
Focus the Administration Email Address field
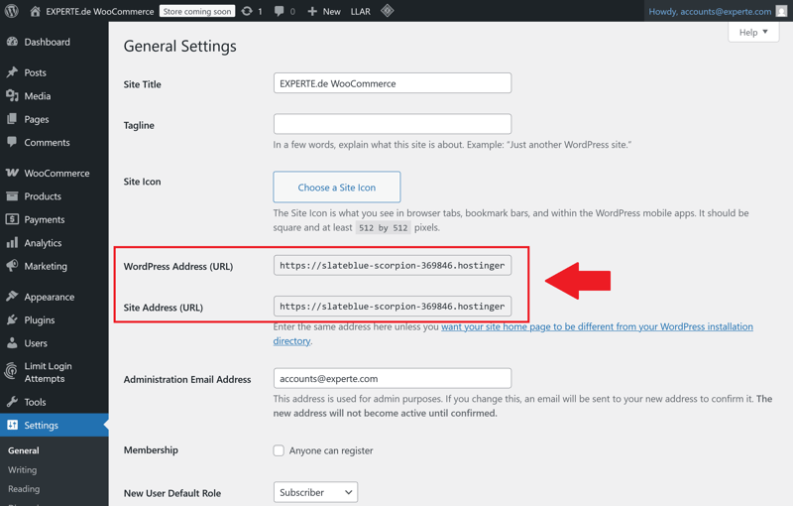pos(393,378)
